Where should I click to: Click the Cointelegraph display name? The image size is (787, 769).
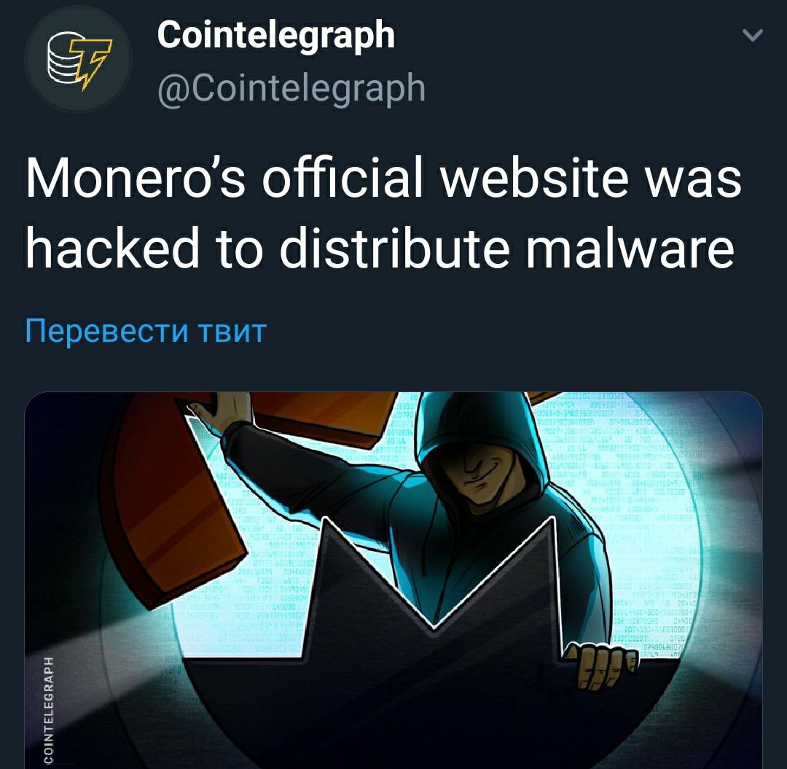pyautogui.click(x=276, y=35)
